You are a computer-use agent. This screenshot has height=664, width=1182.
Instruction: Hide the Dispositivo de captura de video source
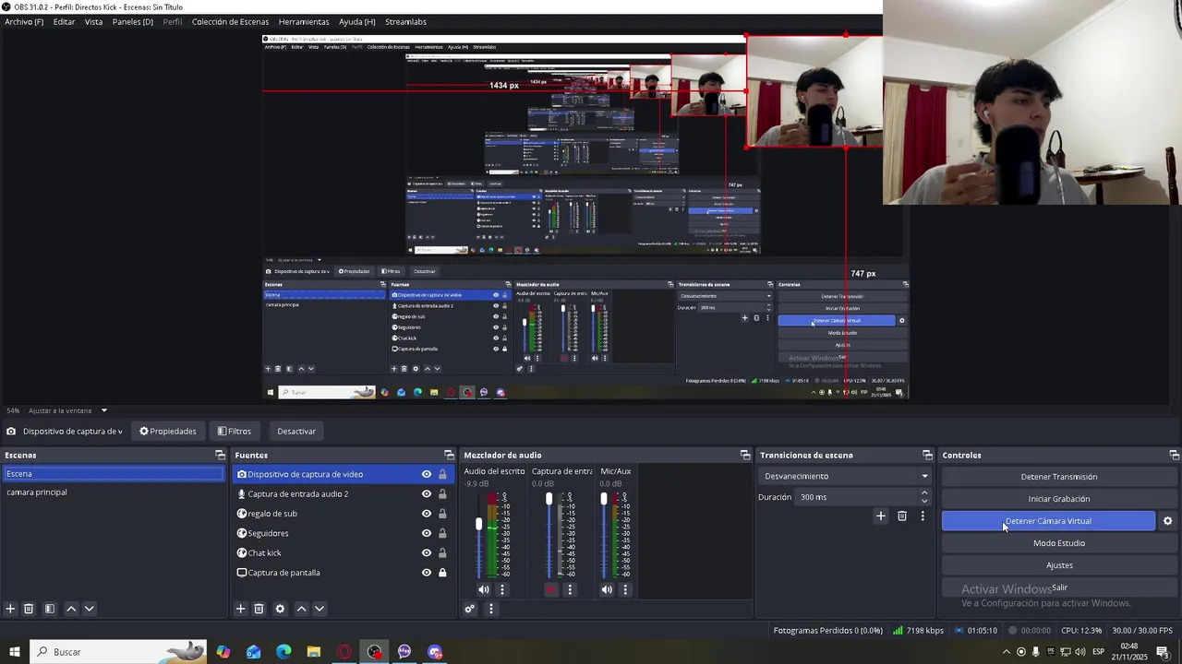coord(427,474)
